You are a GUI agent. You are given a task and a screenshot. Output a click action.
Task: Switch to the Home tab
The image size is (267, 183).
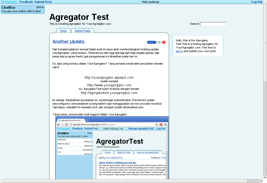point(63,31)
